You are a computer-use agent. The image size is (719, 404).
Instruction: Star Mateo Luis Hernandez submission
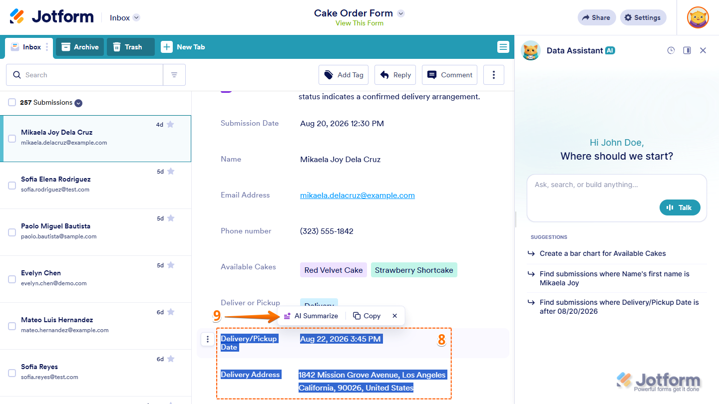170,312
